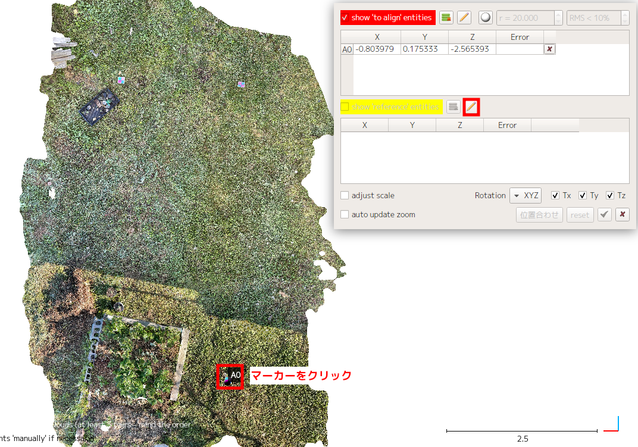
Task: Click the reset button
Action: [580, 215]
